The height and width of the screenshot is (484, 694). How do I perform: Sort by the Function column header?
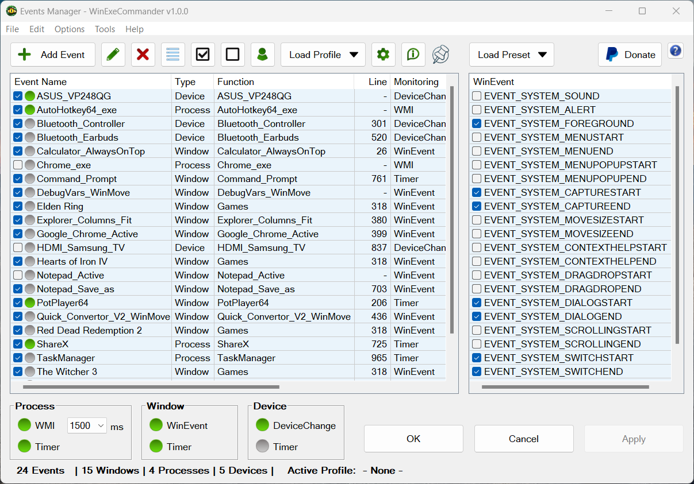coord(284,82)
